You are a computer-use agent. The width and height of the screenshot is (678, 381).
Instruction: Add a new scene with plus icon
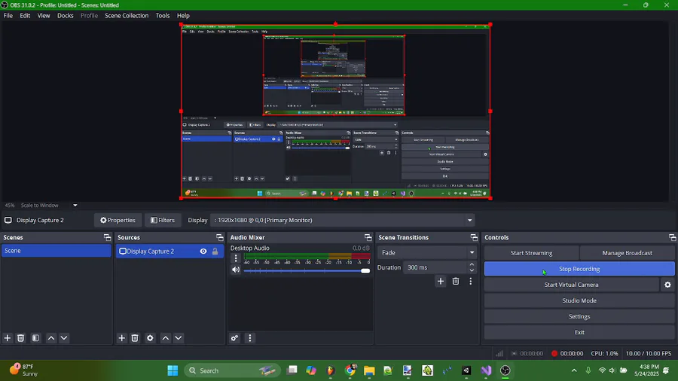8,338
